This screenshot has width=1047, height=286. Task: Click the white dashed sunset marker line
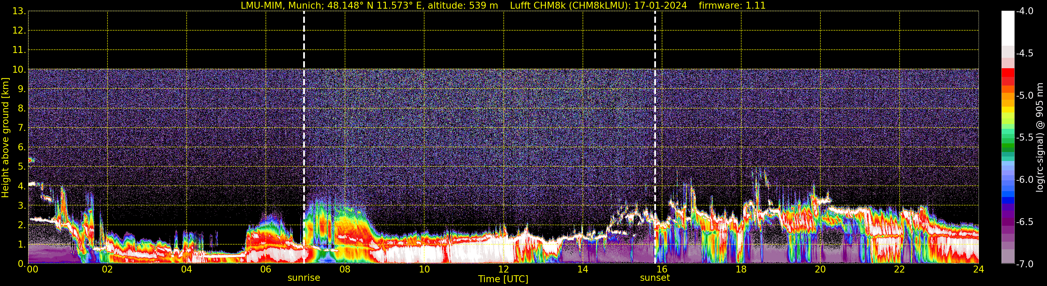tap(655, 138)
